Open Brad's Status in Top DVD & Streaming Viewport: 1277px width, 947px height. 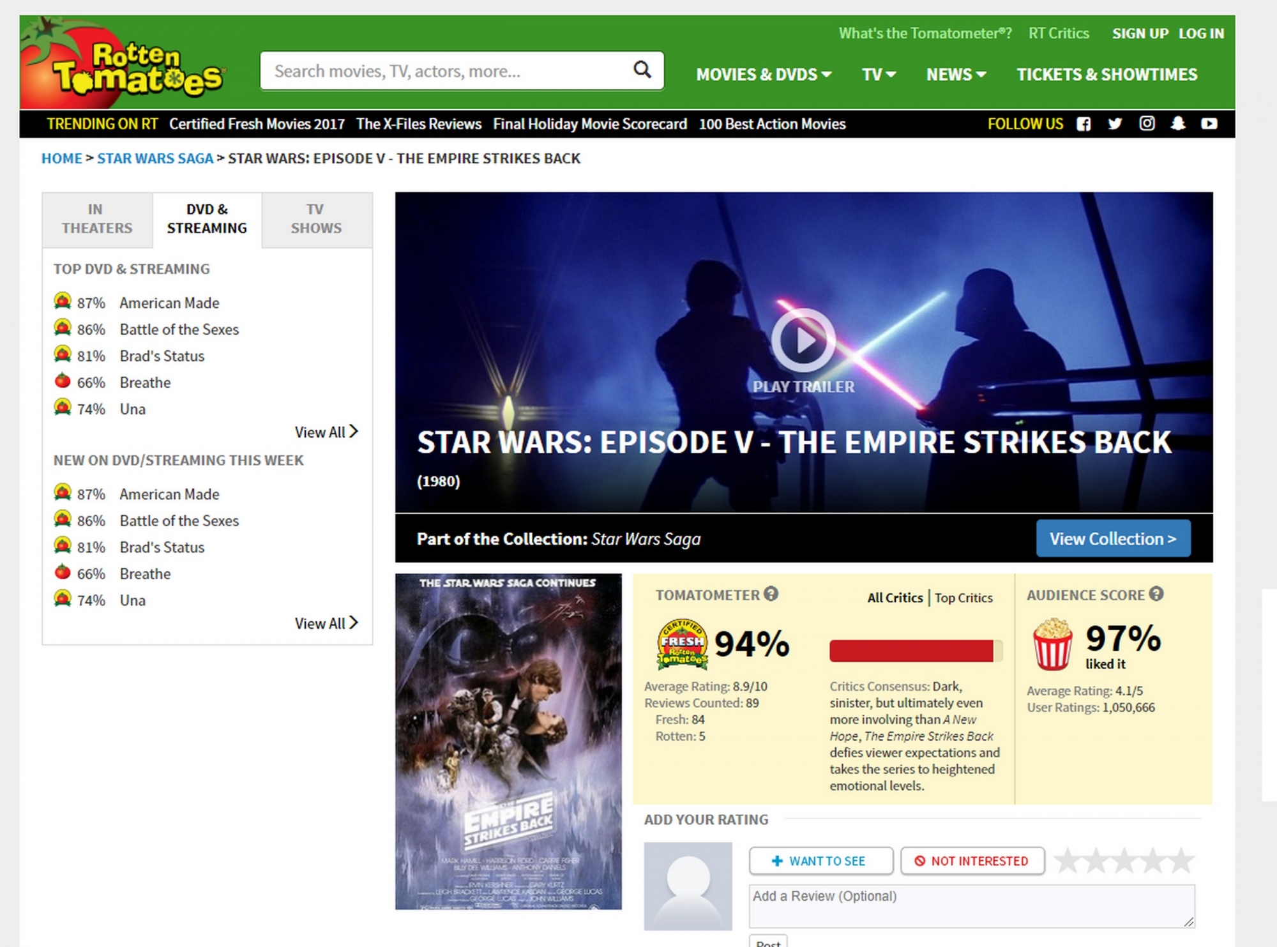[162, 356]
